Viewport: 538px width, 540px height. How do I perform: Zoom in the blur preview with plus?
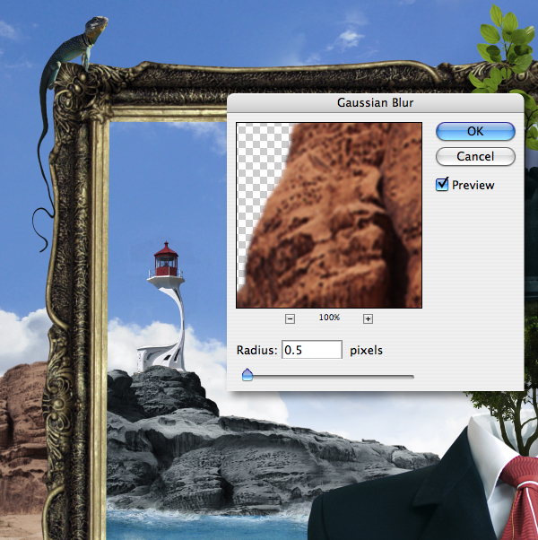click(368, 319)
